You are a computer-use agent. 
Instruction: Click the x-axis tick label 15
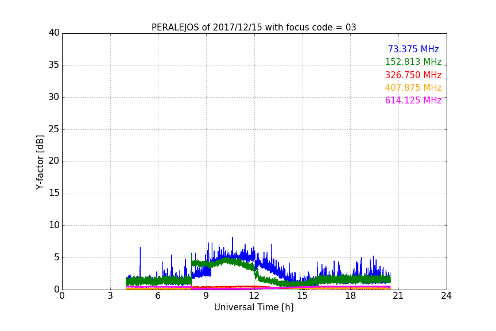pos(302,296)
